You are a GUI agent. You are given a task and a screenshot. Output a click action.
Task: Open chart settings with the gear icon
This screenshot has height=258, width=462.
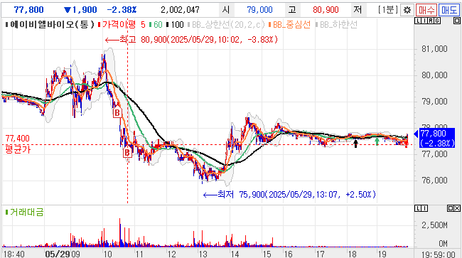(407, 11)
